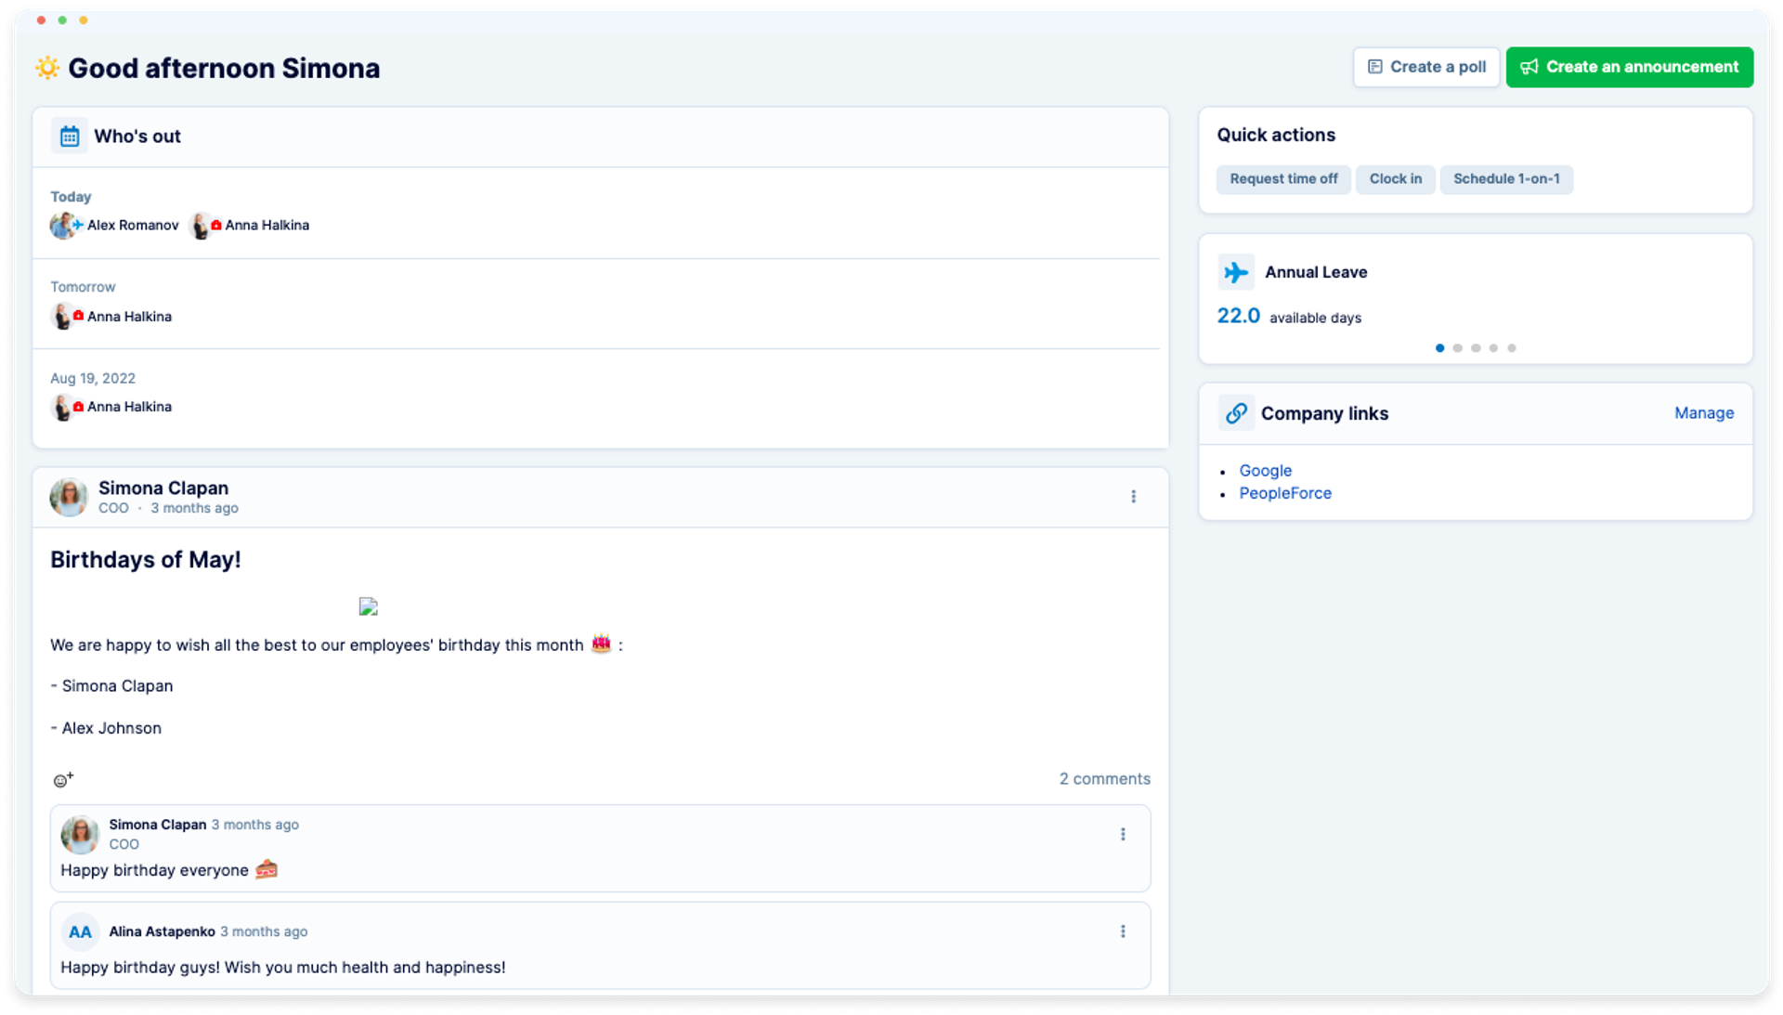Click the '- Alex Johnson' line in the post
1783x1015 pixels.
click(106, 728)
